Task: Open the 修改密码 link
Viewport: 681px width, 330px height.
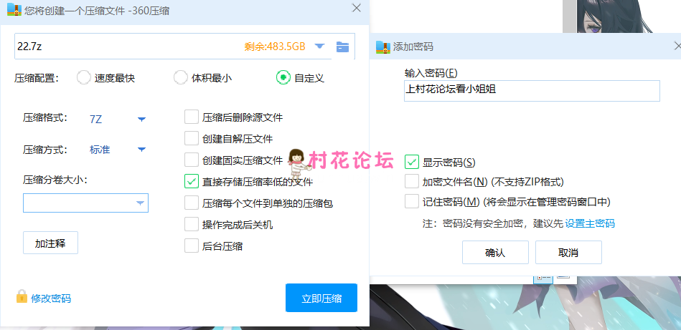Action: point(51,298)
